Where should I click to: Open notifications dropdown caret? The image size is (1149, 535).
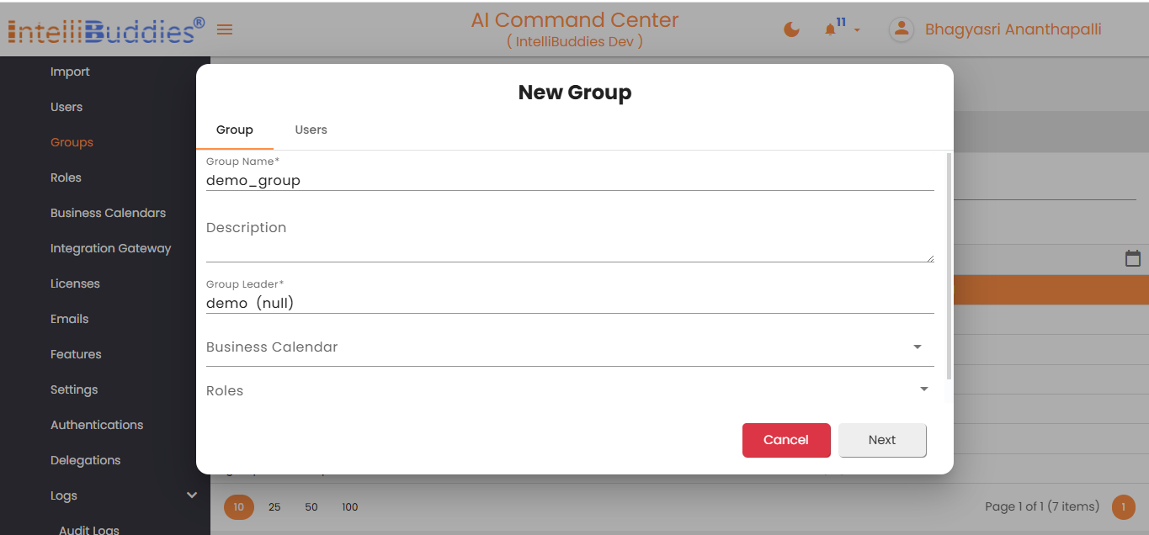tap(857, 31)
